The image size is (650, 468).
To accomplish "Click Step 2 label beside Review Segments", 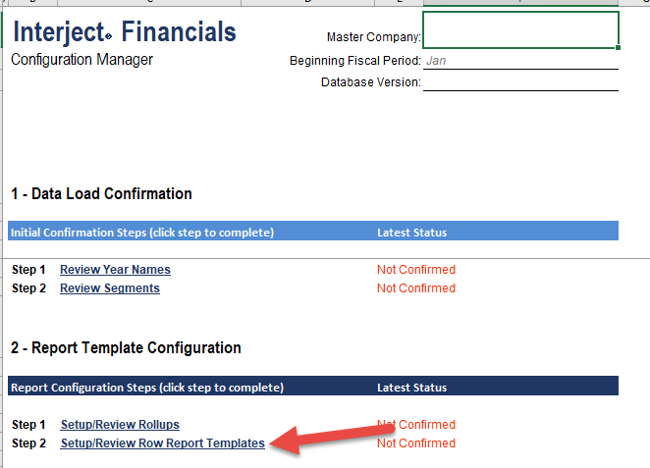I will point(28,288).
